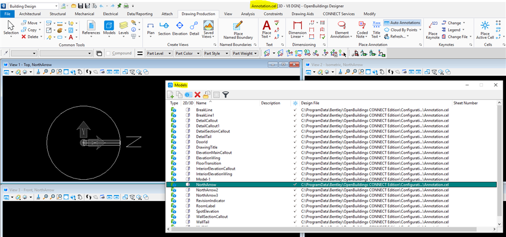Toggle checkmark for DoorId model row

pos(295,142)
